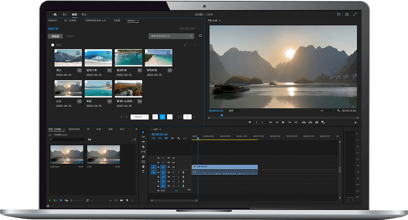This screenshot has height=220, width=408.
Task: Select the Hand tool
Action: point(143,167)
